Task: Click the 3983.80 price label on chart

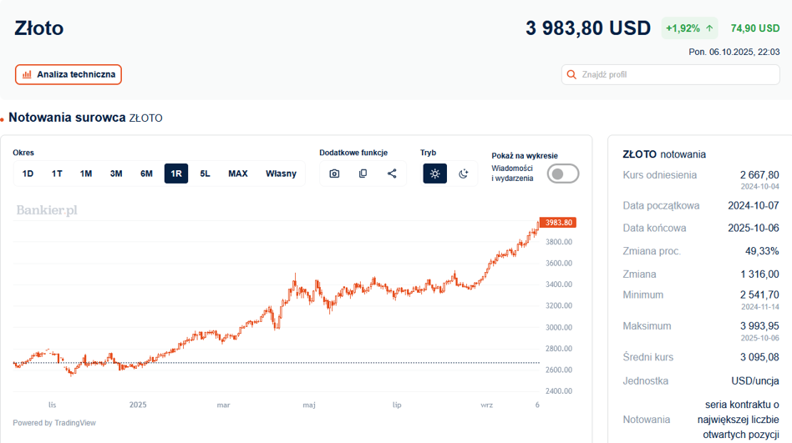Action: tap(558, 223)
